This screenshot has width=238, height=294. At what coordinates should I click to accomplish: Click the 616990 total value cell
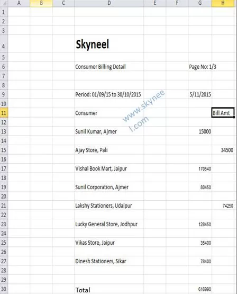200,290
